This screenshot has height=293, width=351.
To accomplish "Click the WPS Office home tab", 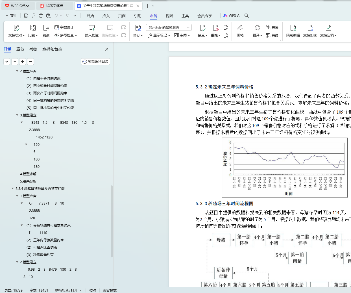I will (x=18, y=6).
